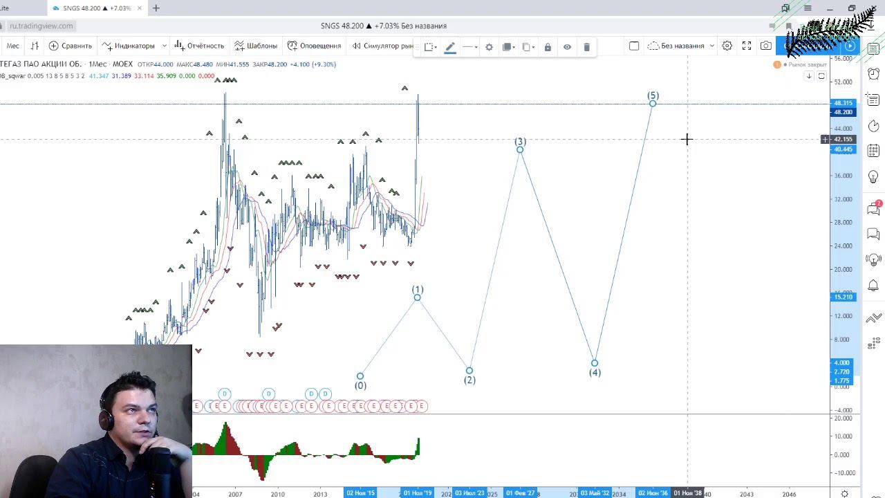Lock the selected drawing
The width and height of the screenshot is (885, 498).
pyautogui.click(x=548, y=47)
